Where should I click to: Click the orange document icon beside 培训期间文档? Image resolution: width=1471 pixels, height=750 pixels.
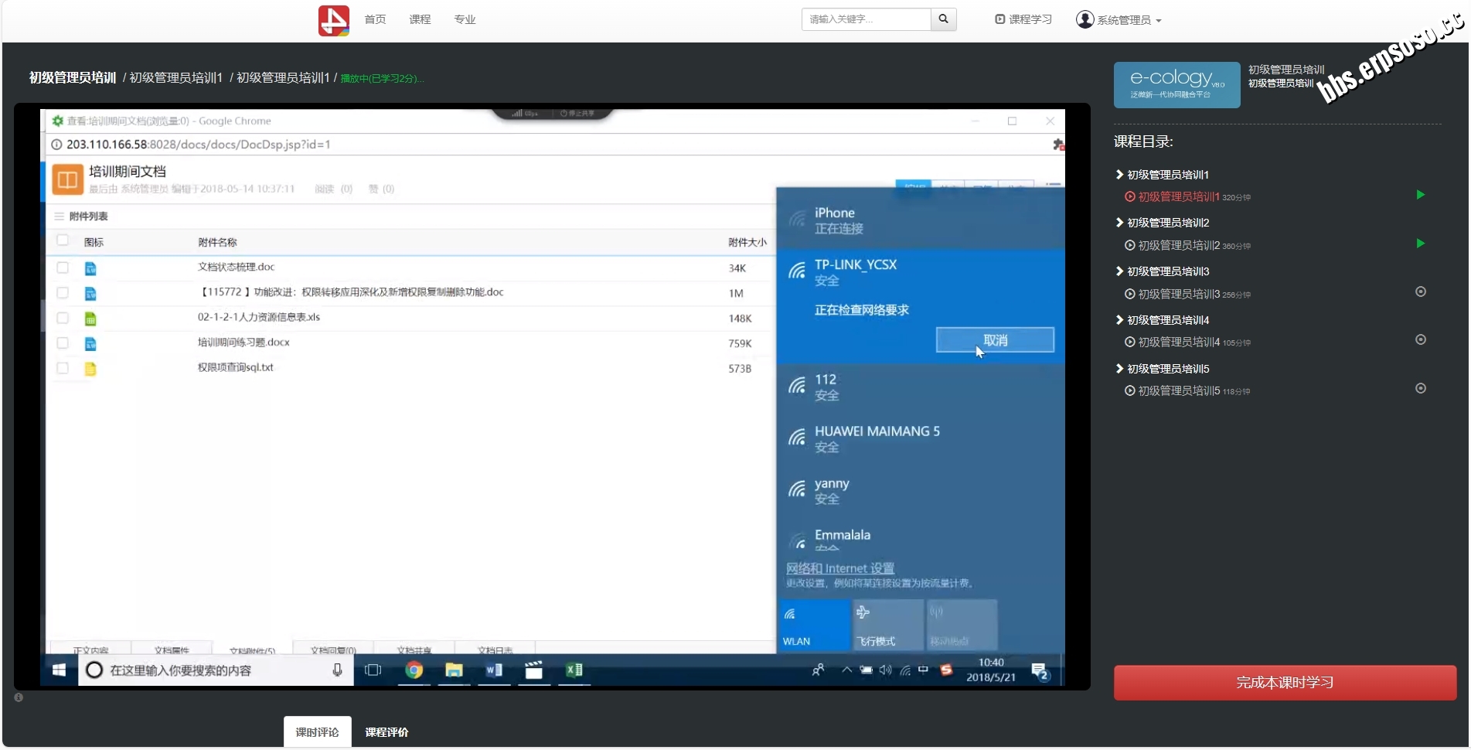[67, 179]
